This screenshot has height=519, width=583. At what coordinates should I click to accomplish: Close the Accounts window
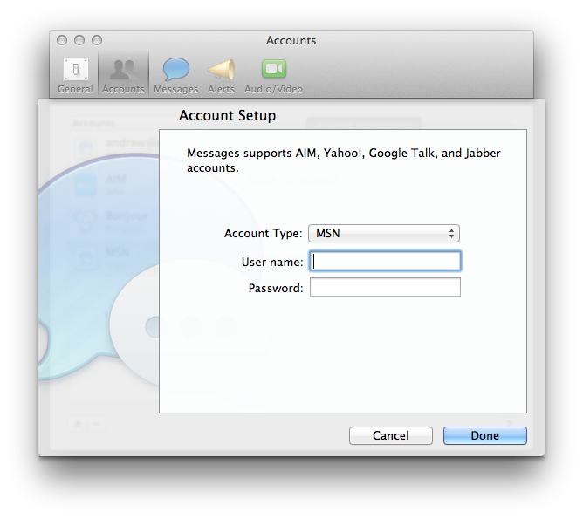point(62,40)
